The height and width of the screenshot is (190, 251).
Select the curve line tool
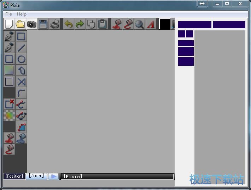click(x=21, y=93)
